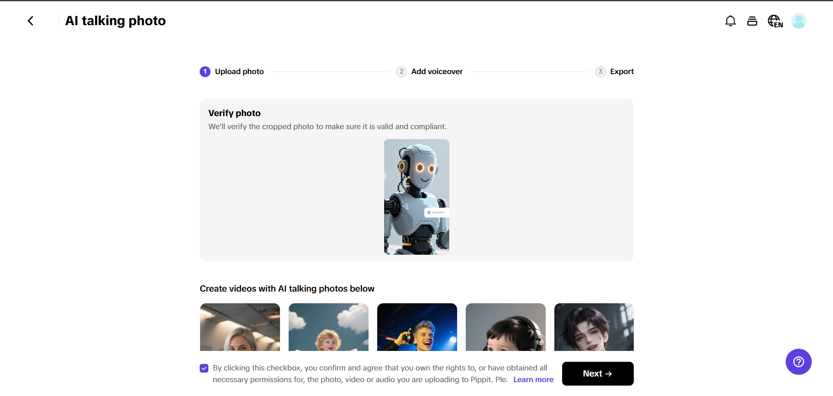Open the Learn more link

(x=533, y=380)
